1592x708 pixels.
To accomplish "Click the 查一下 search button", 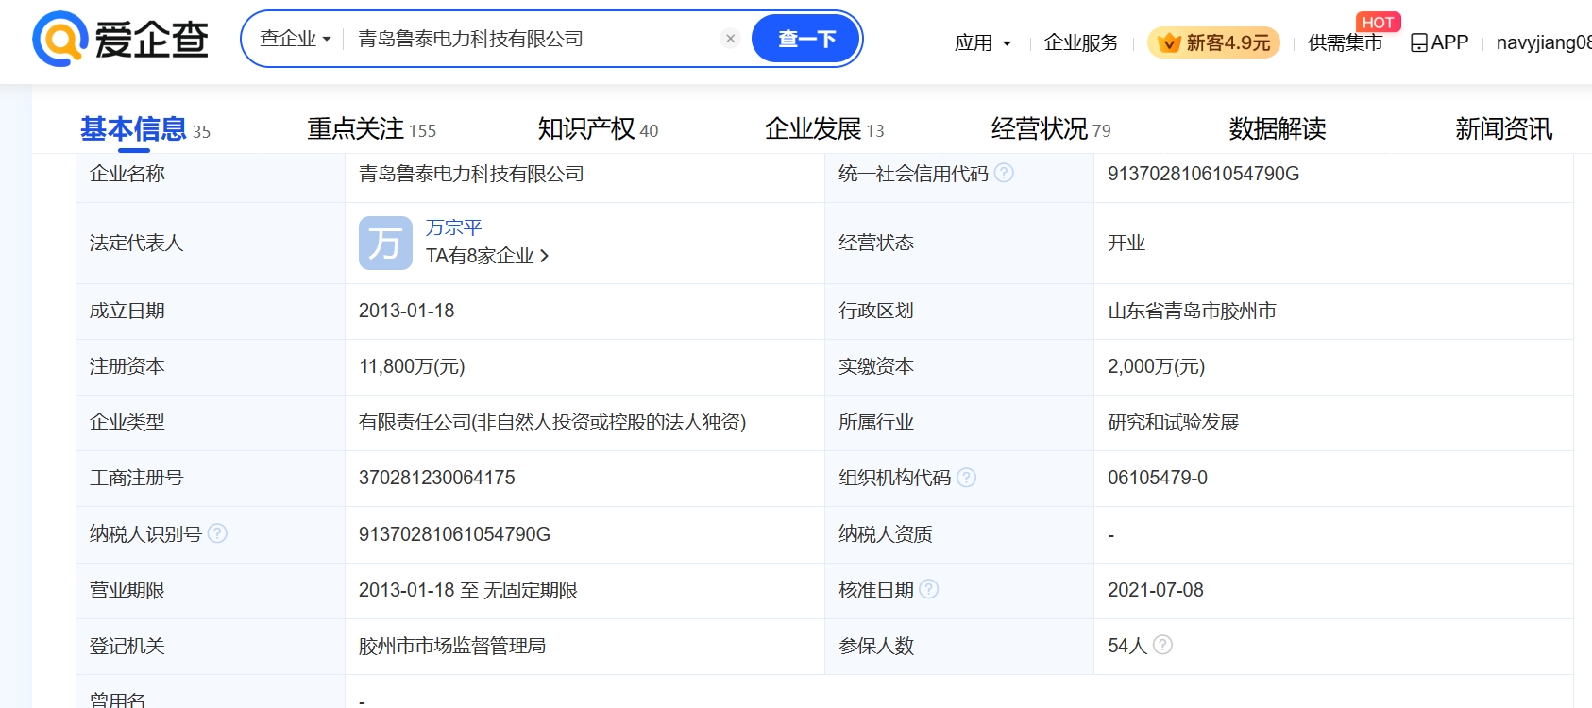I will tap(806, 39).
